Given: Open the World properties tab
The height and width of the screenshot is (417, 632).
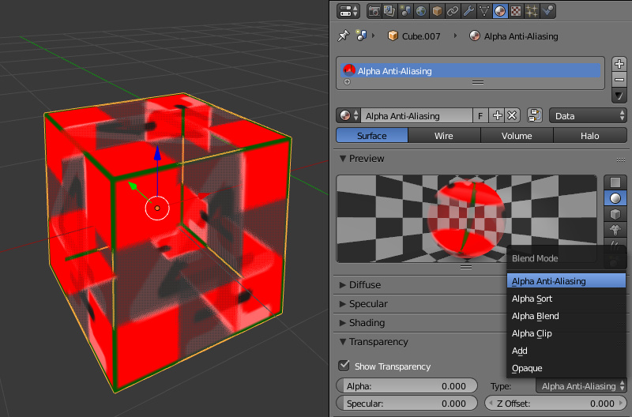Looking at the screenshot, I should pos(421,11).
